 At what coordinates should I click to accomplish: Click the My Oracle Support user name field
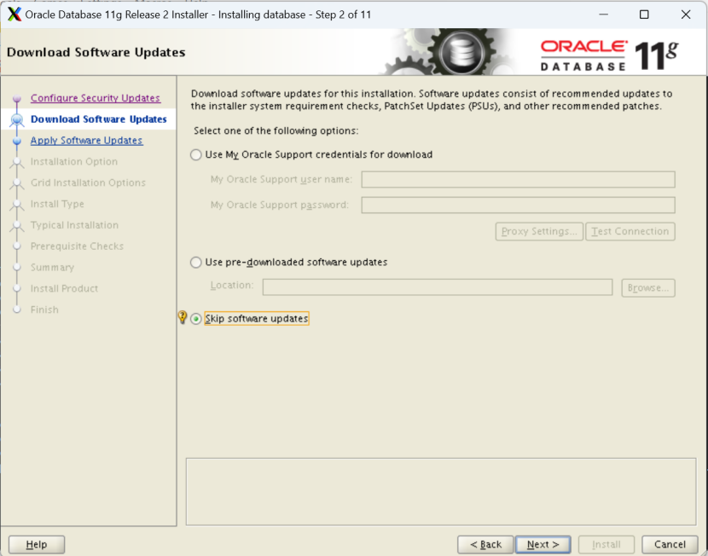(518, 179)
